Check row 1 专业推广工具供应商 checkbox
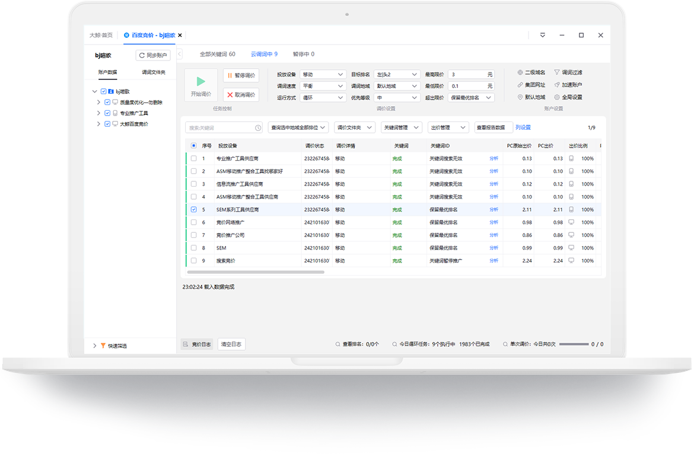The height and width of the screenshot is (454, 694). (x=193, y=158)
